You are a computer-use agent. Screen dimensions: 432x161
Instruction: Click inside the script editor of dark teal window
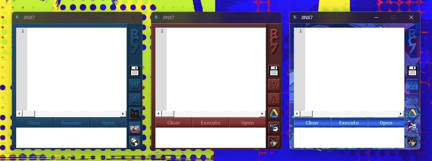(x=77, y=69)
